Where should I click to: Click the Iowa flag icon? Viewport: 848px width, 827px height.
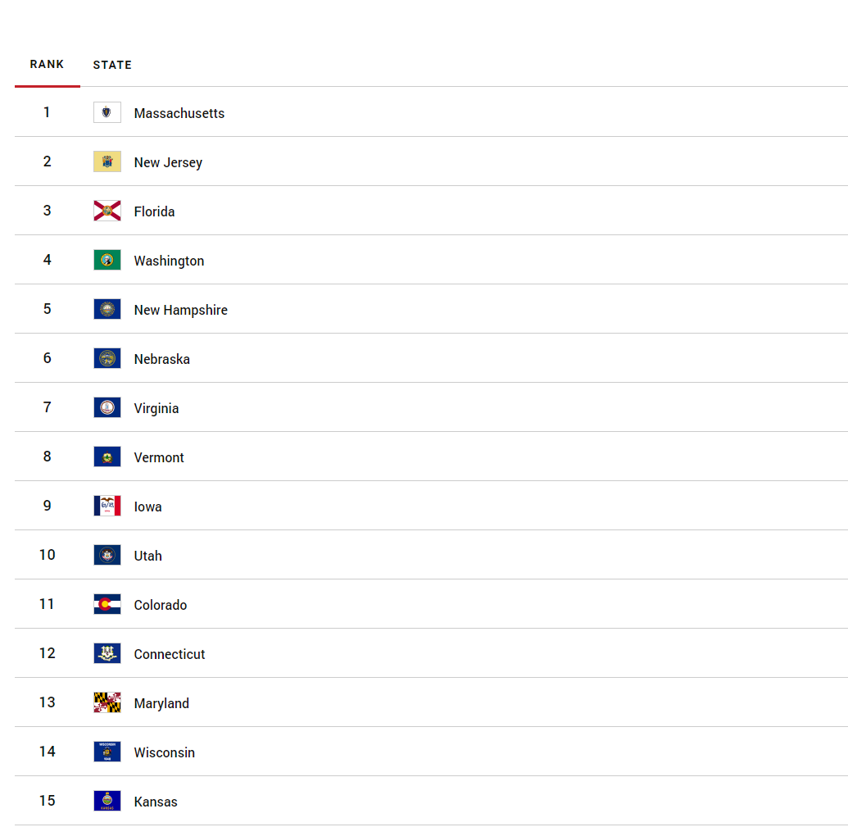pyautogui.click(x=107, y=506)
